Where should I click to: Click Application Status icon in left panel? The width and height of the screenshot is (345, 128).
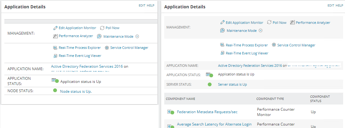[x=55, y=81]
